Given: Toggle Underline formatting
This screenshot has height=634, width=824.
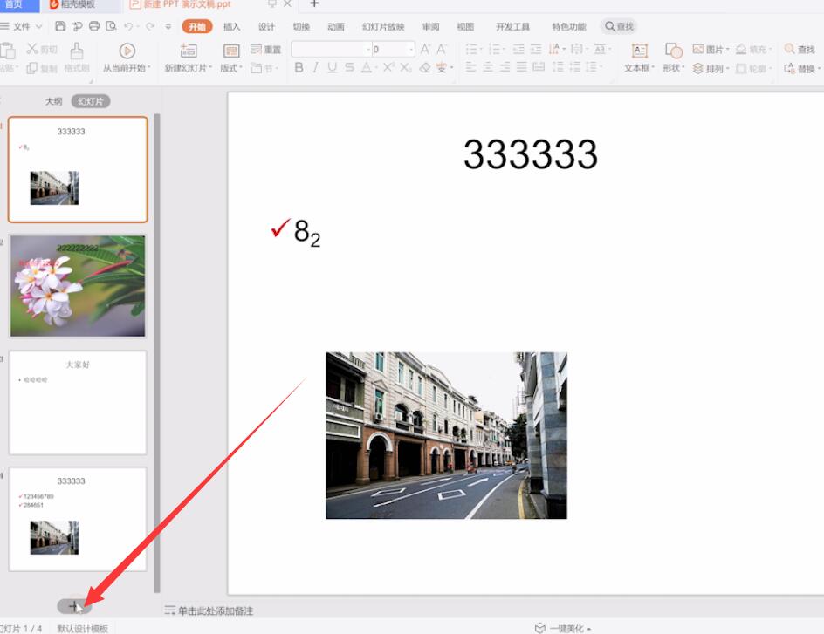Looking at the screenshot, I should [x=332, y=67].
